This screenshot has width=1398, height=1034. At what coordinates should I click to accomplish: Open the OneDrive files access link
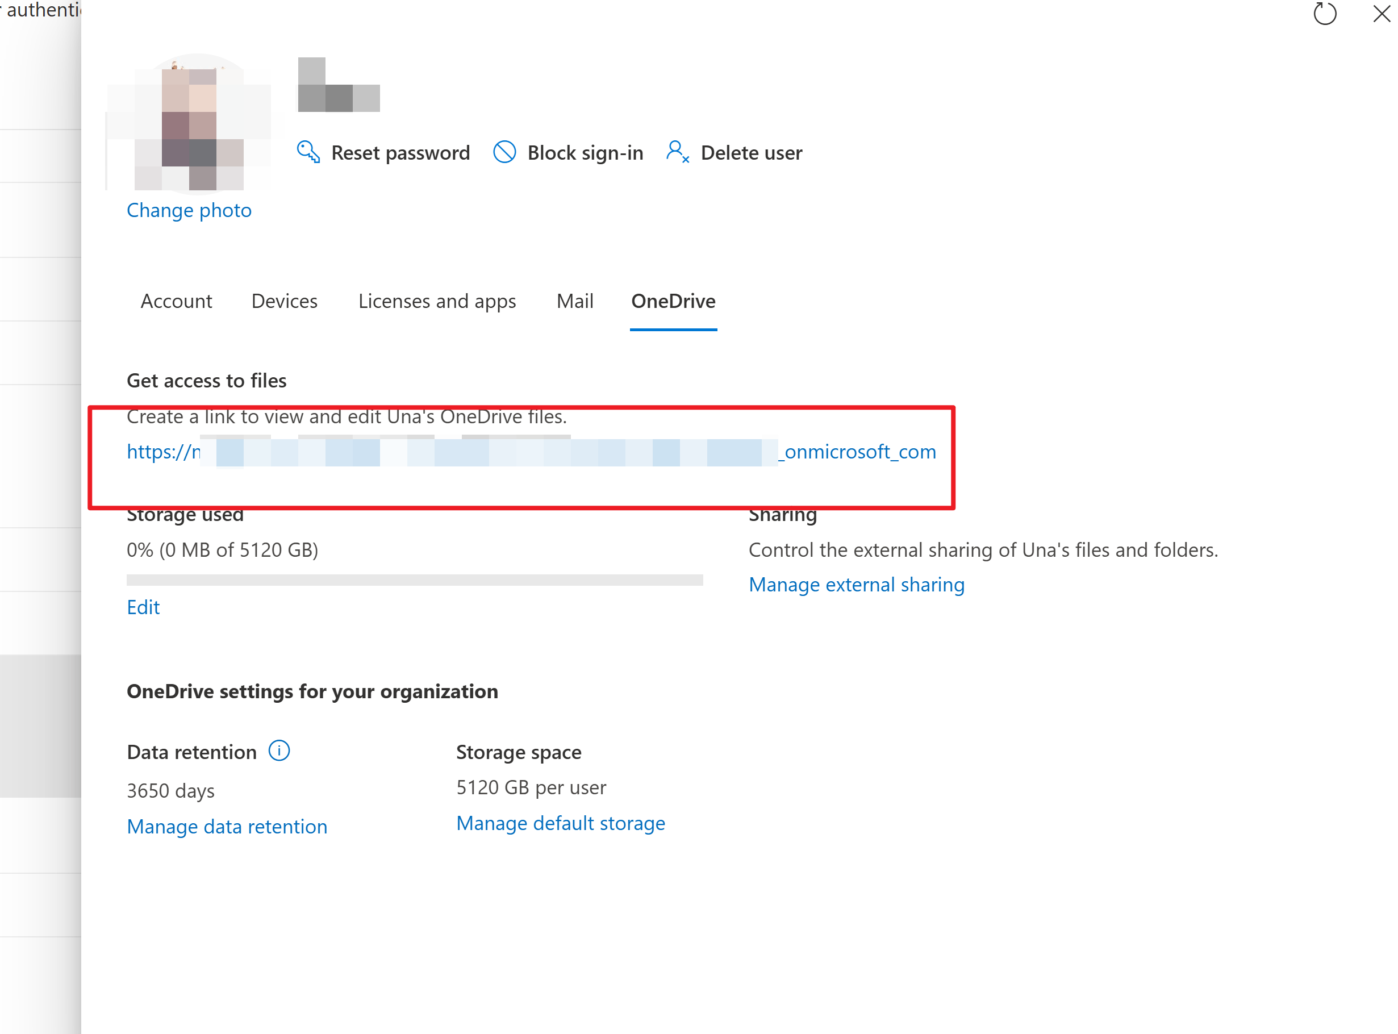[x=531, y=451]
